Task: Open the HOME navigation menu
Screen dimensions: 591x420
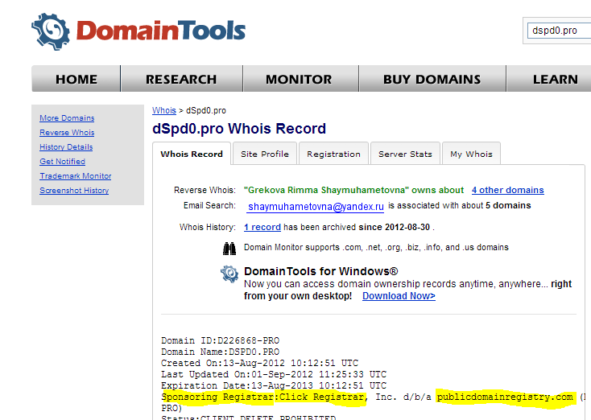Action: 76,79
